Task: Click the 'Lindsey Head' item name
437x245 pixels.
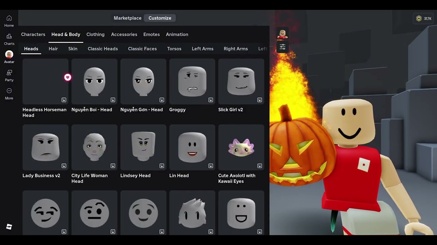Action: point(136,176)
